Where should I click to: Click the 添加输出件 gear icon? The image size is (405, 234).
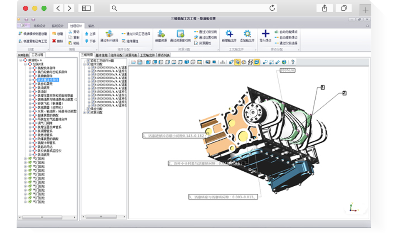coord(247,34)
